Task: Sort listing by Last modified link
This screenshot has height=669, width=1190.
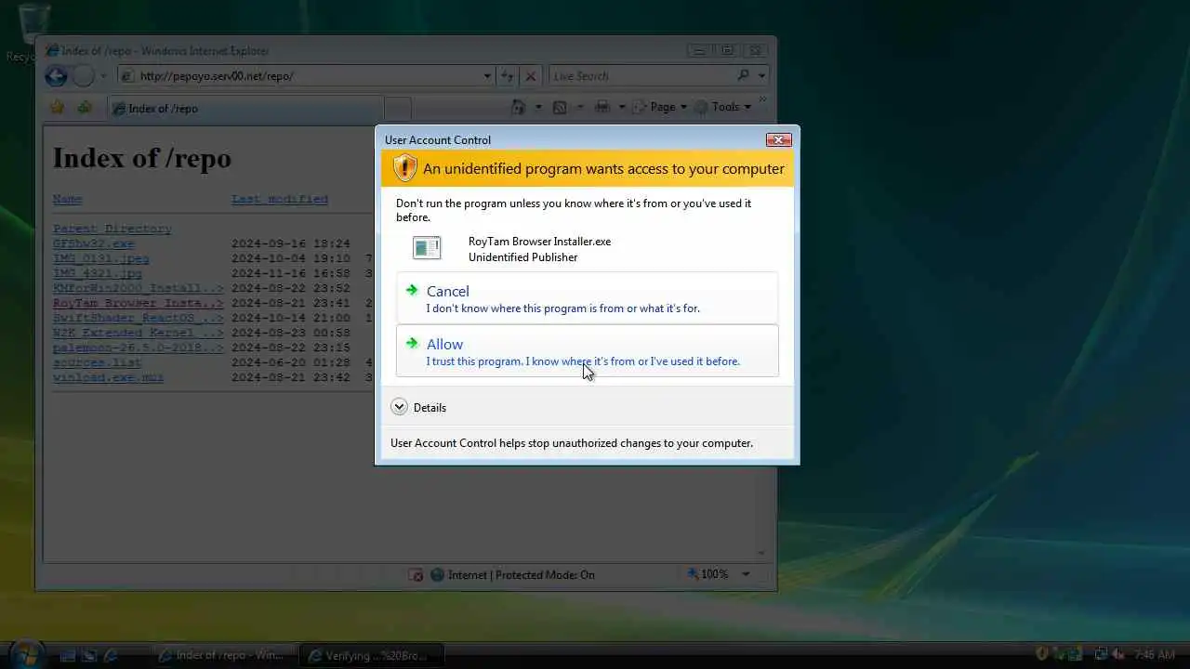Action: click(x=280, y=199)
